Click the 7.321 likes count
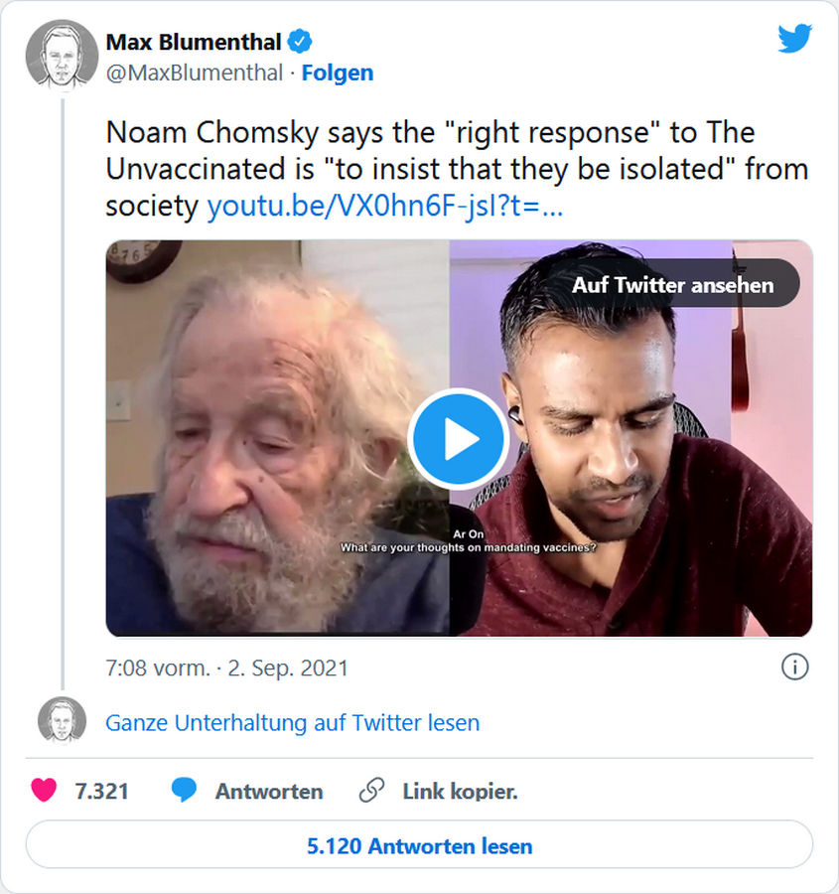This screenshot has height=894, width=839. point(101,792)
